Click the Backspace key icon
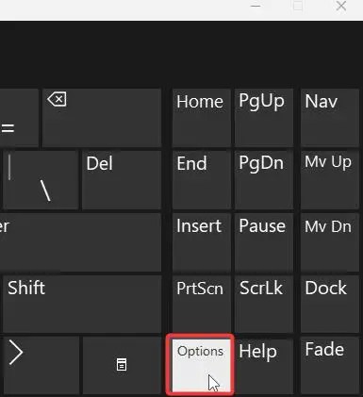Image resolution: width=363 pixels, height=397 pixels. coord(57,100)
